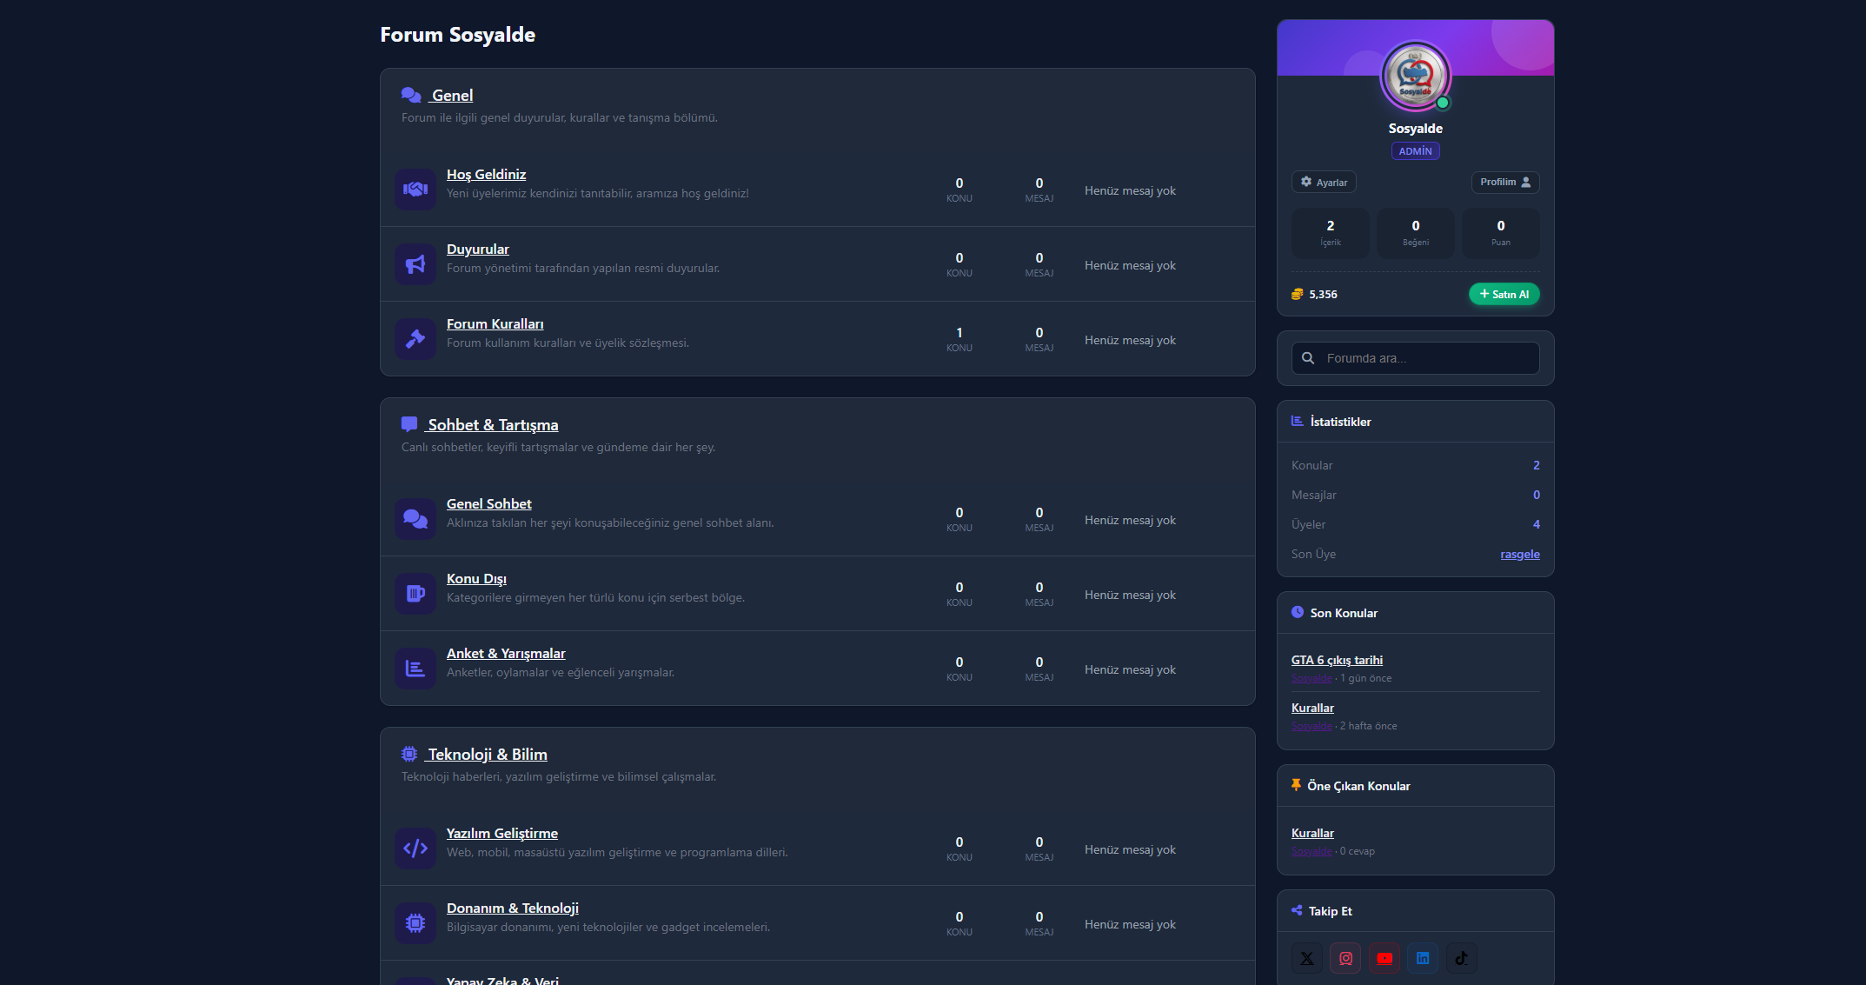The image size is (1866, 985).
Task: Click the magnifier icon in the search box
Action: (x=1308, y=358)
